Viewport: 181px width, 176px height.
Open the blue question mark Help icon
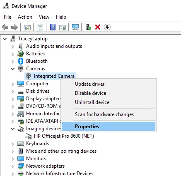tap(53, 27)
